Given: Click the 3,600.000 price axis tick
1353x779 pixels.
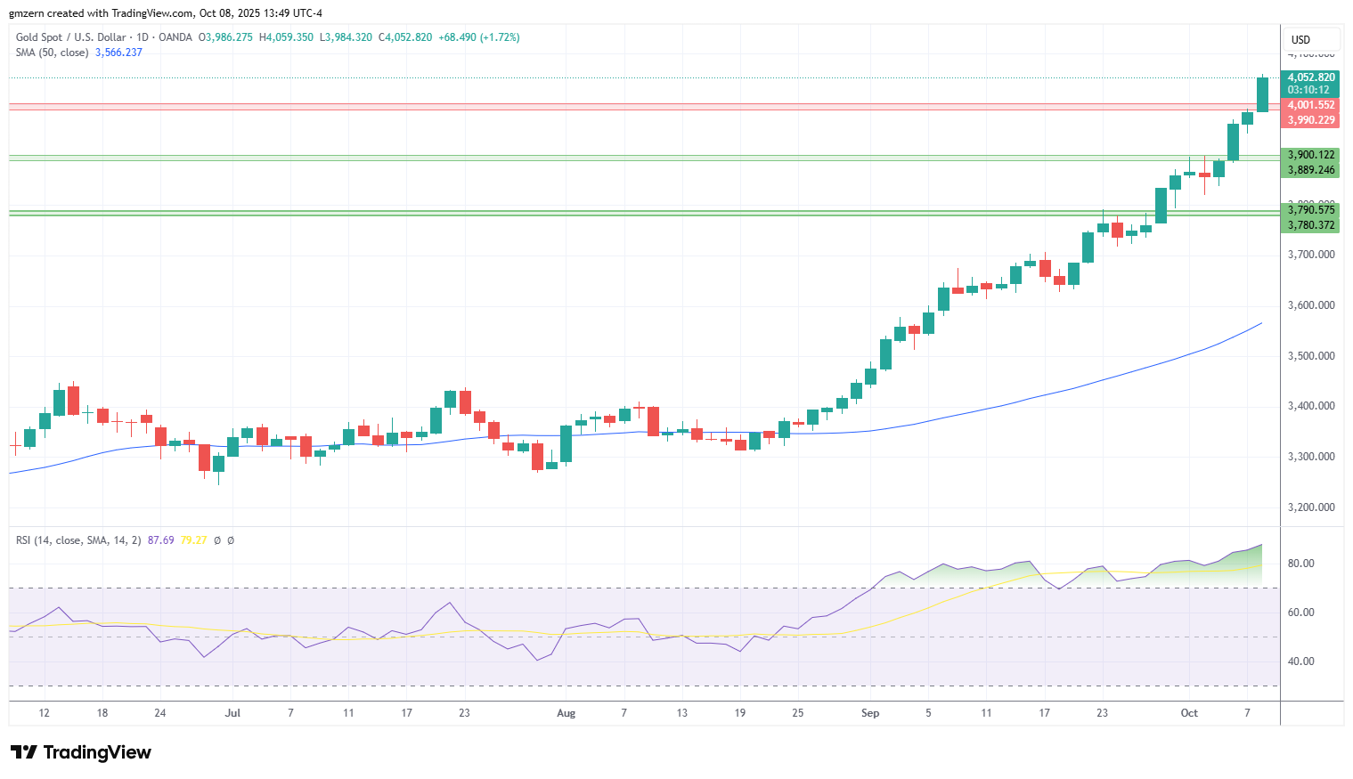Looking at the screenshot, I should click(x=1311, y=305).
